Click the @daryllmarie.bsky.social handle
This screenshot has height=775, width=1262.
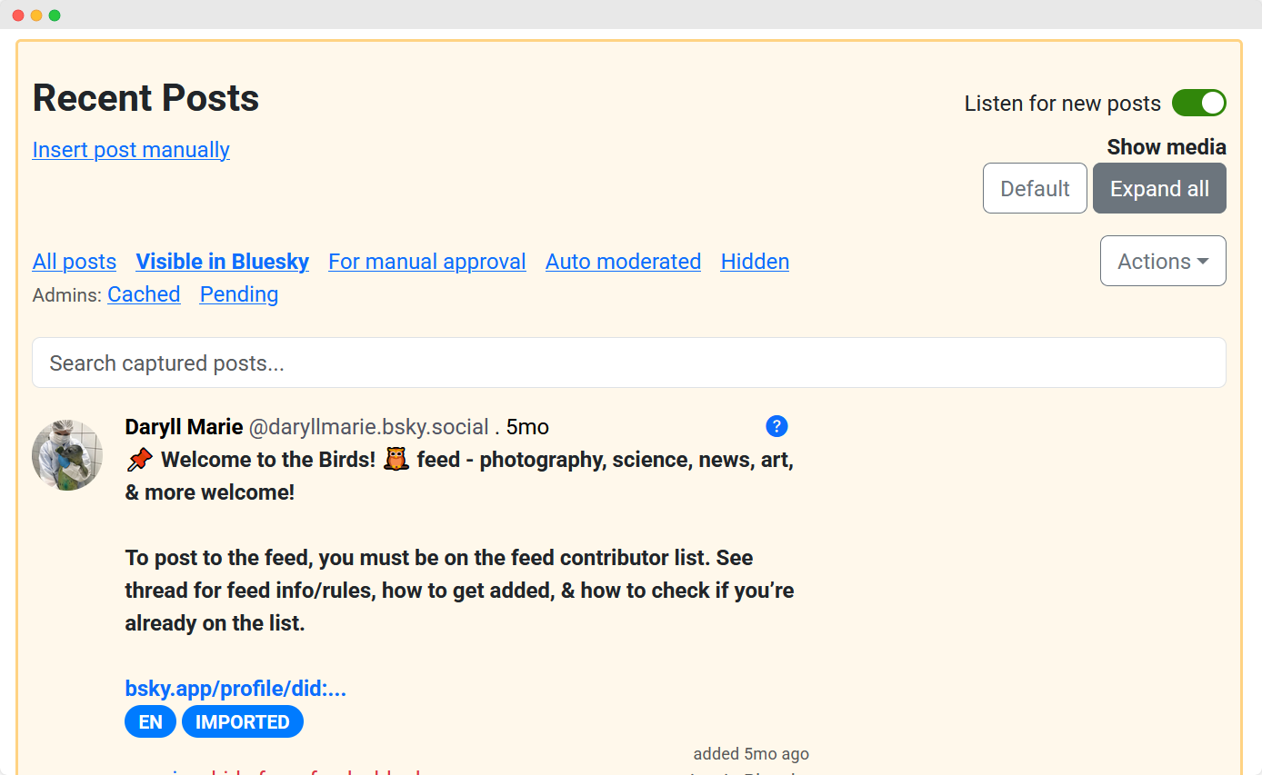point(371,426)
